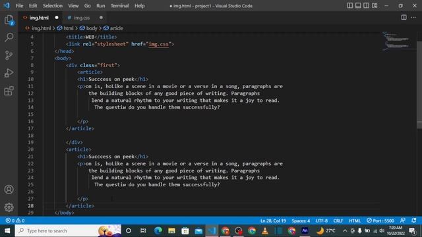
Task: Select html element in breadcrumb
Action: (x=68, y=28)
